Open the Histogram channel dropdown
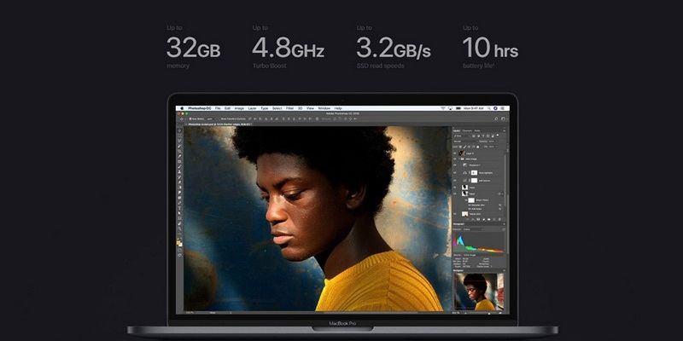The height and width of the screenshot is (341, 683). tap(474, 229)
